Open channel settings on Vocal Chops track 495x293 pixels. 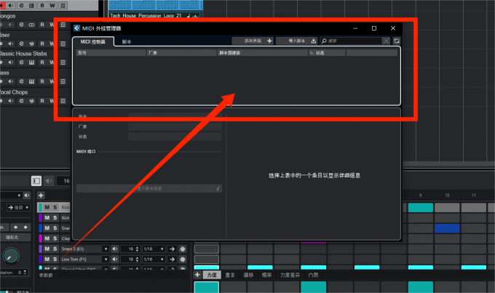click(x=21, y=101)
